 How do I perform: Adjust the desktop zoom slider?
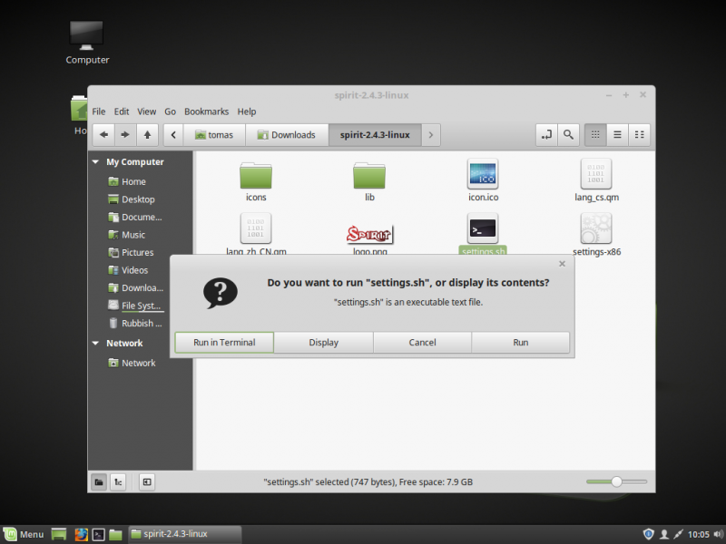618,481
